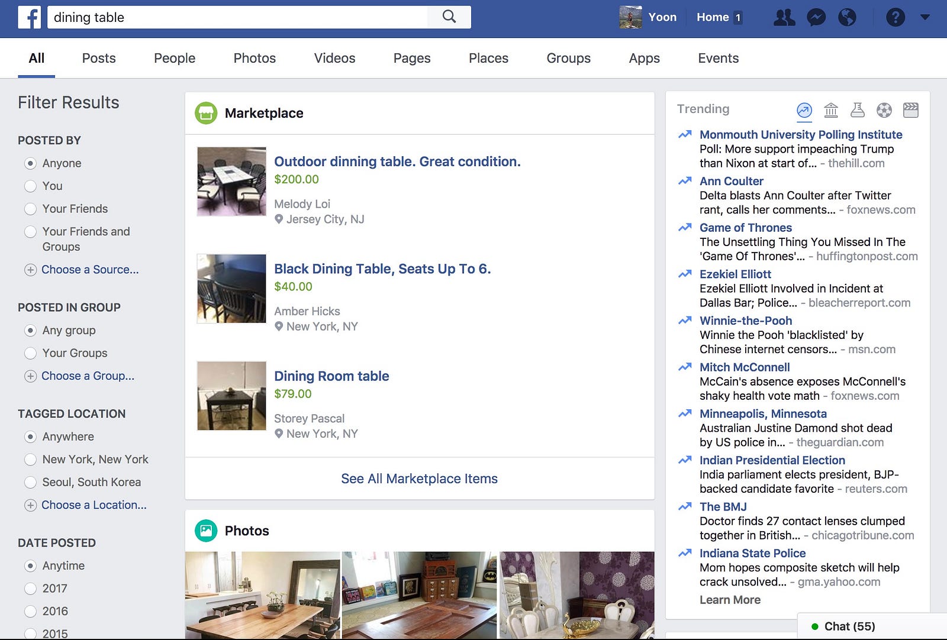The width and height of the screenshot is (947, 640).
Task: Select the Your Groups radio button
Action: tap(30, 353)
